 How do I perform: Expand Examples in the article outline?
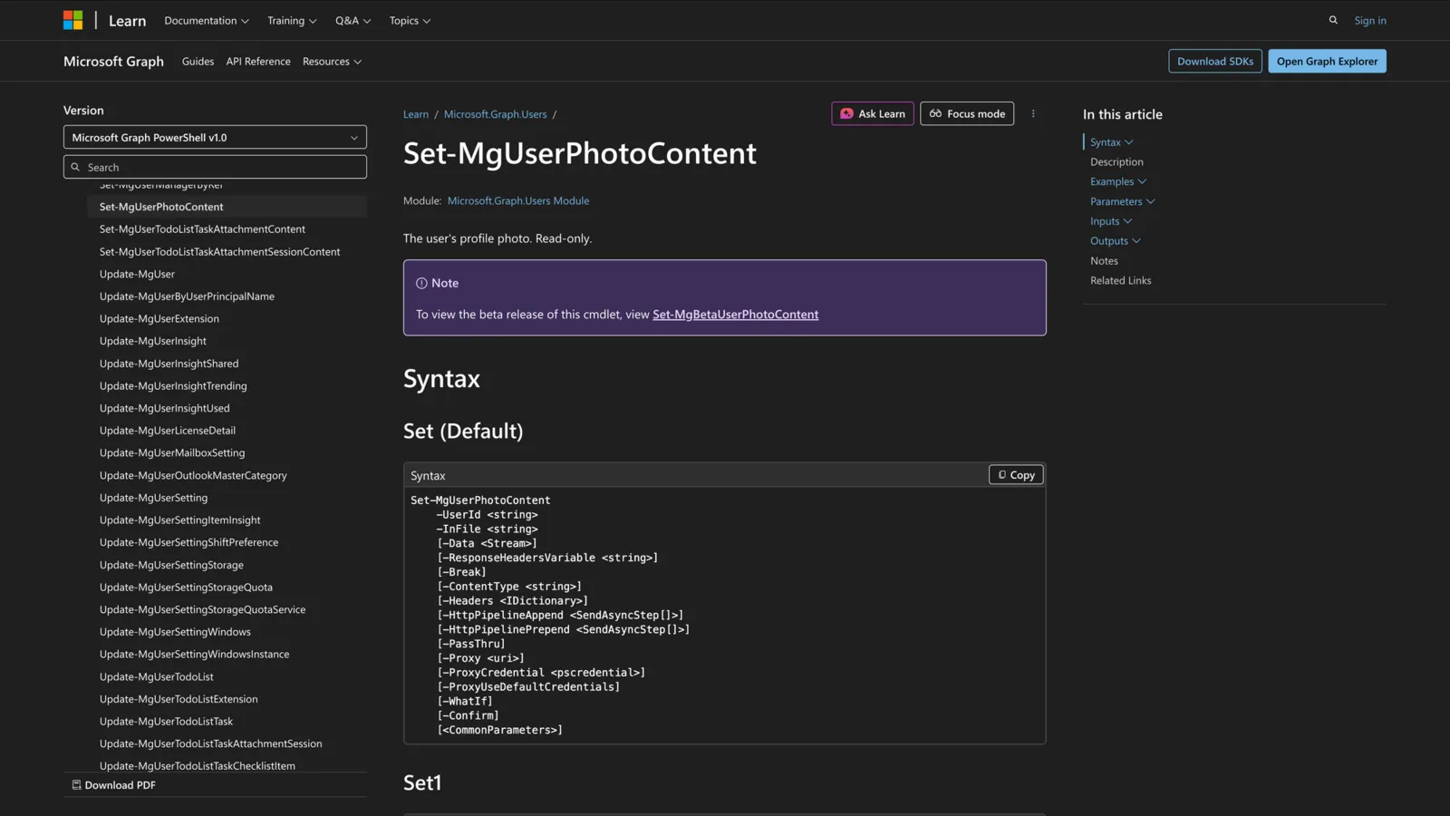1118,181
